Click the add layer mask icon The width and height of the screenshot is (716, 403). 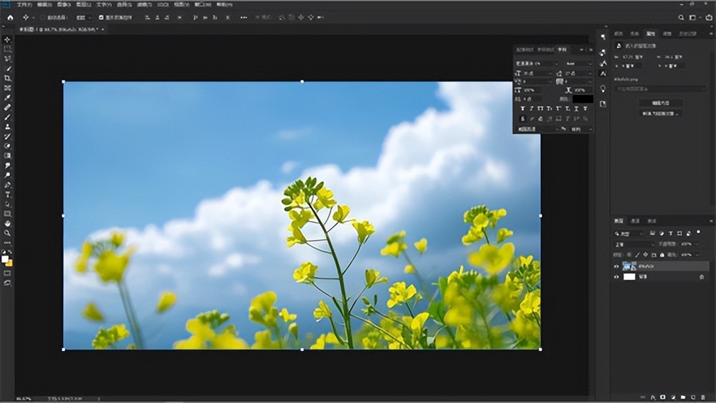coord(663,396)
